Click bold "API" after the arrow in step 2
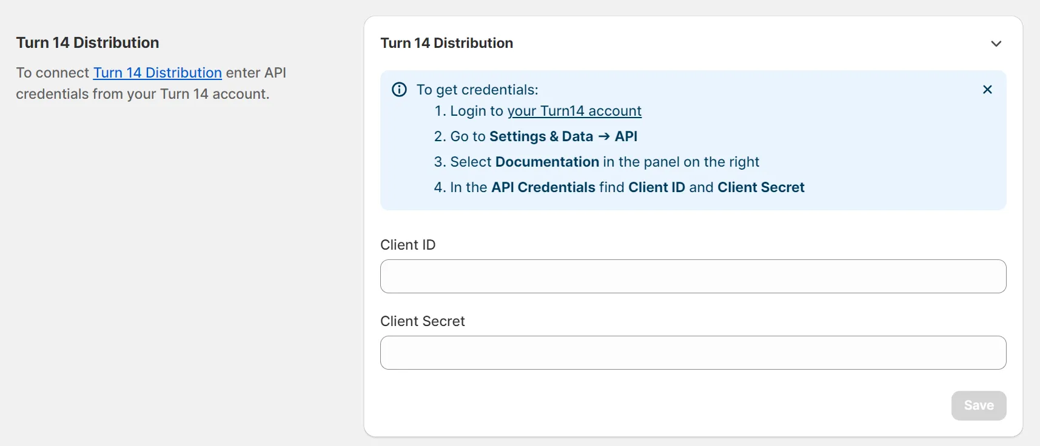The height and width of the screenshot is (446, 1040). (626, 136)
